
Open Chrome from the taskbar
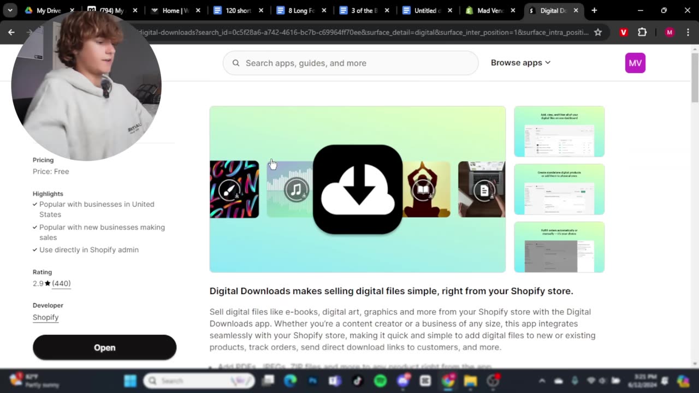tap(448, 381)
